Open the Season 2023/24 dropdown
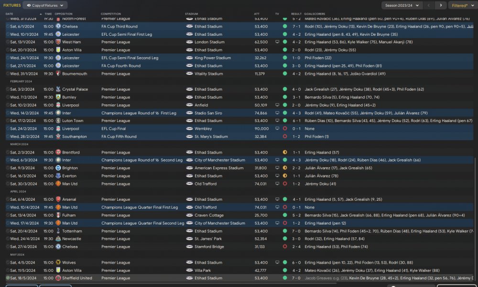478x287 pixels. pos(402,5)
